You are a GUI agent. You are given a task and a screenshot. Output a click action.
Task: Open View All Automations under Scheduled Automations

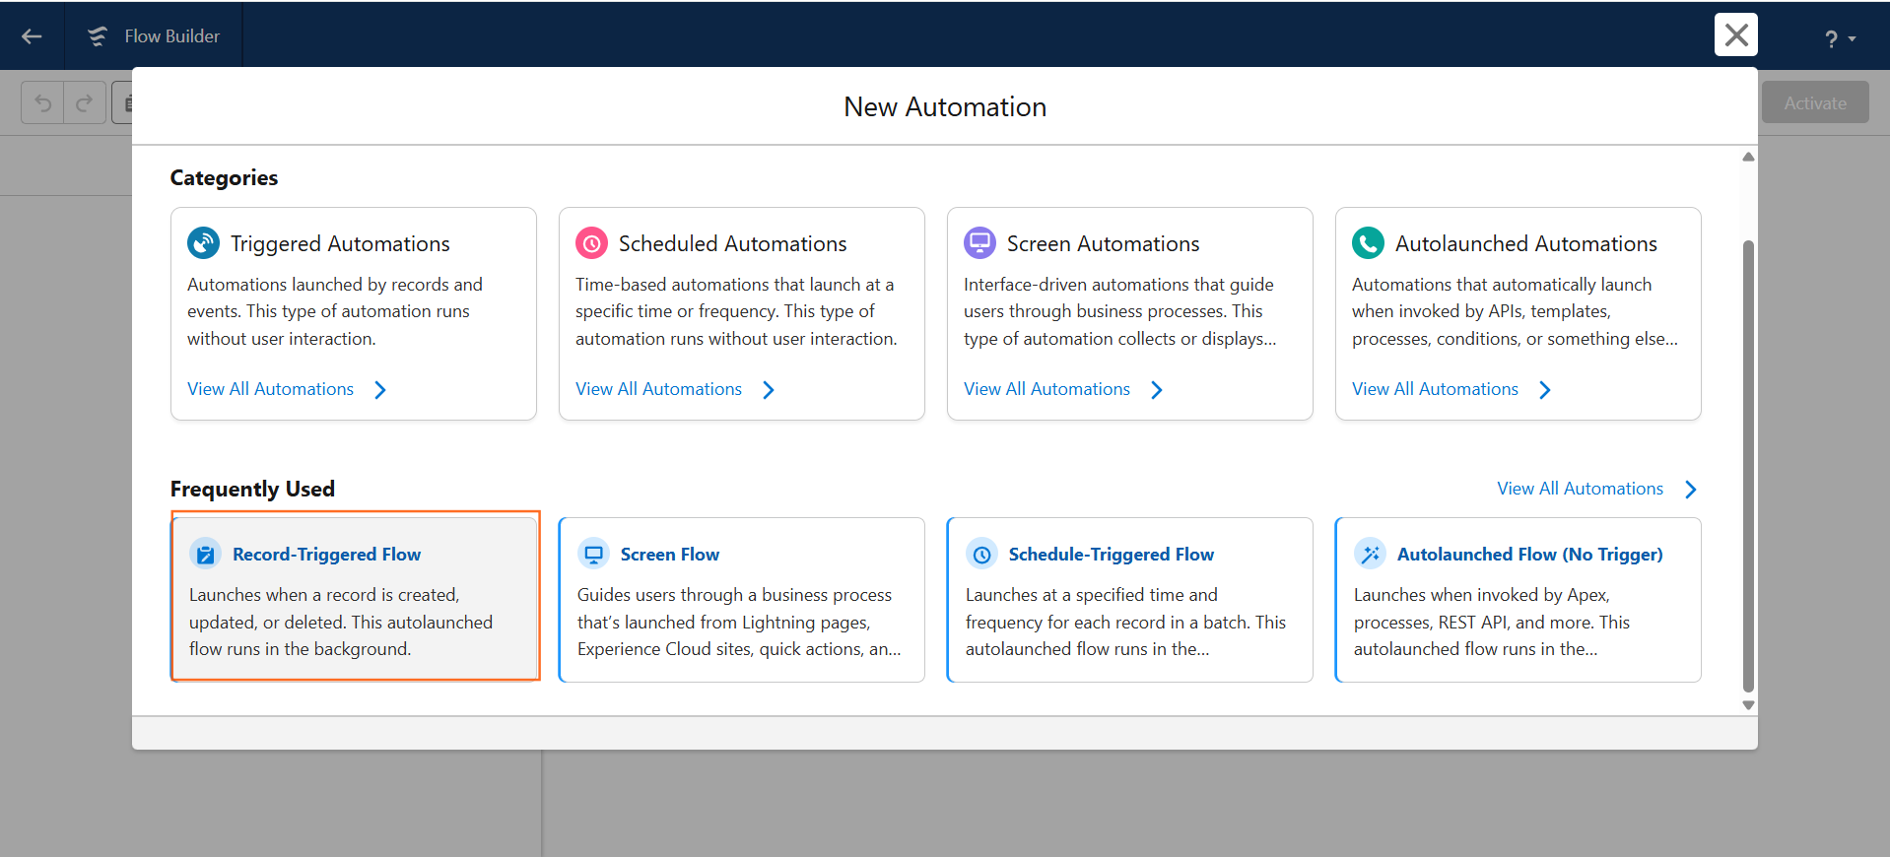658,389
